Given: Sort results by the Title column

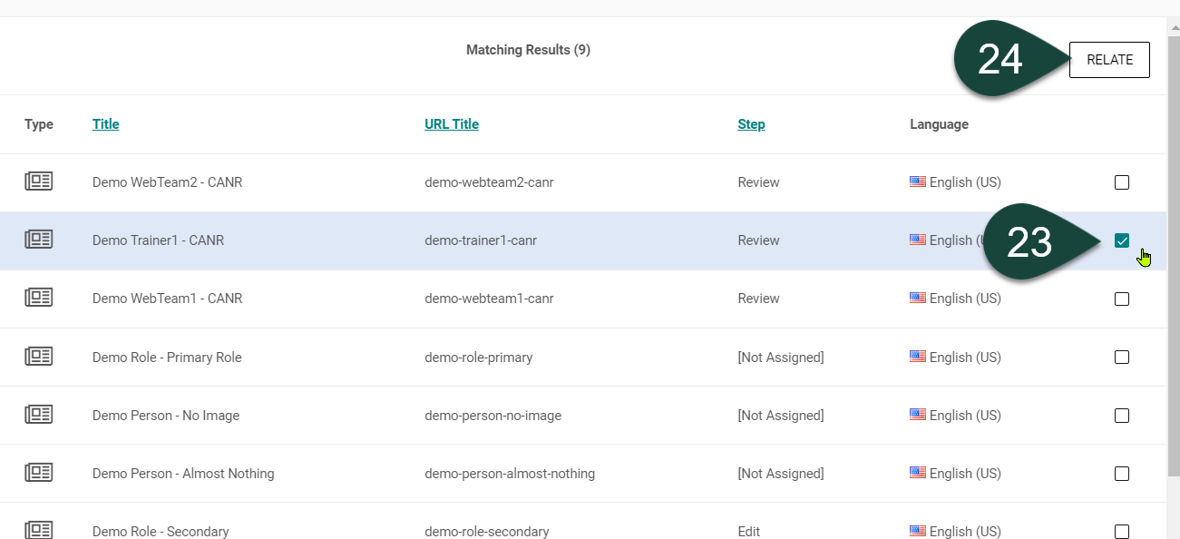Looking at the screenshot, I should (105, 123).
